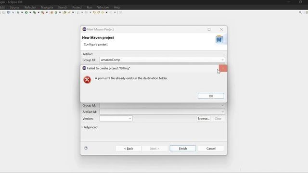This screenshot has width=308, height=173.
Task: Click the New Java Class toolbar icon
Action: (x=56, y=12)
